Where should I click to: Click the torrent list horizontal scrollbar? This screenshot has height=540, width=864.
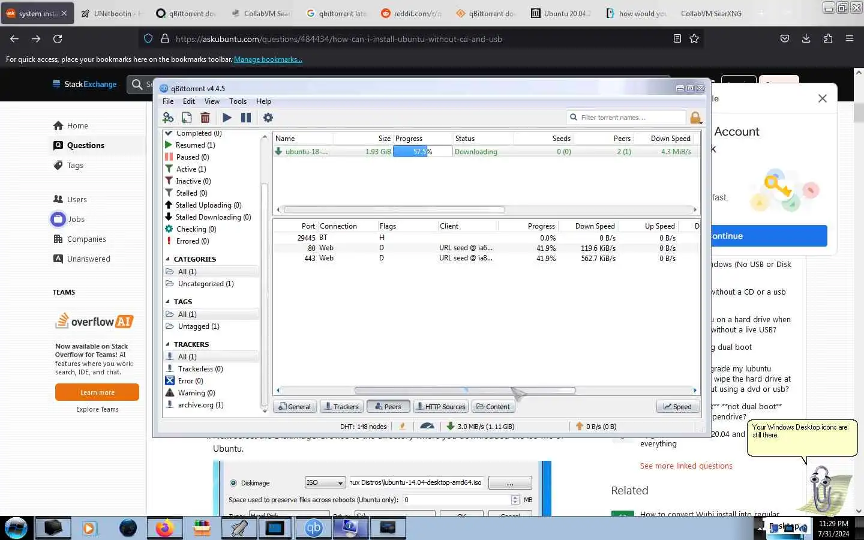click(394, 210)
